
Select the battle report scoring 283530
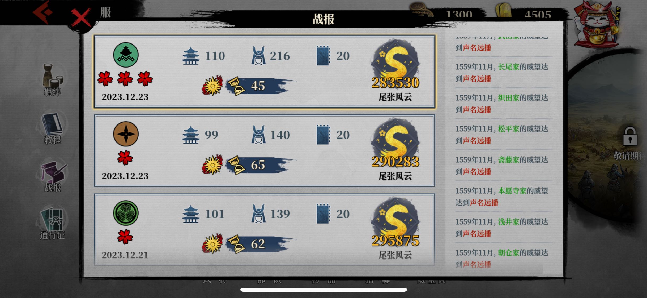click(x=264, y=72)
